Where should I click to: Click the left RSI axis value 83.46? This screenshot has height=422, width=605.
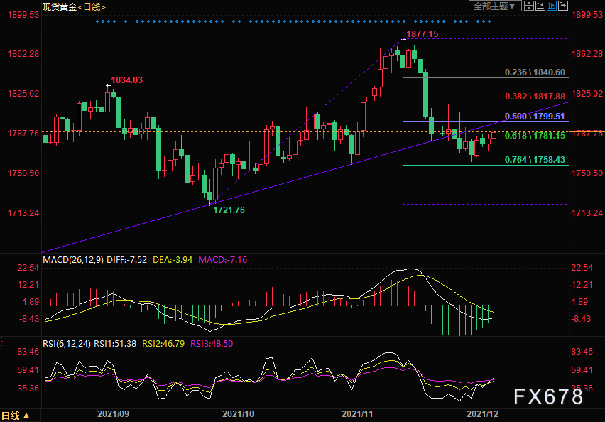pos(28,352)
